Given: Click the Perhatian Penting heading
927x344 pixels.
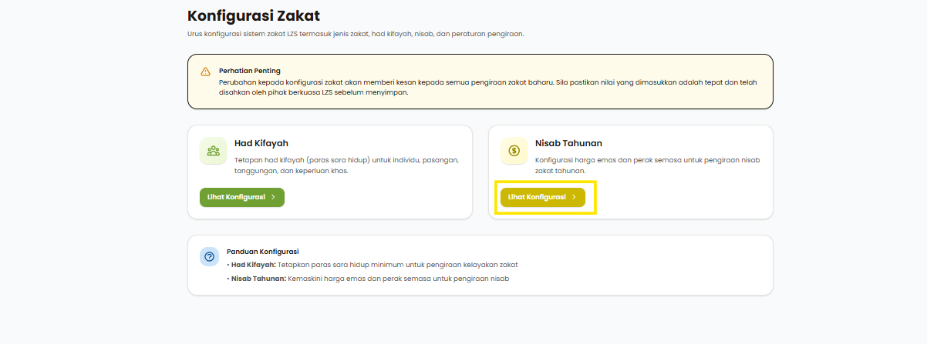Looking at the screenshot, I should (x=250, y=71).
